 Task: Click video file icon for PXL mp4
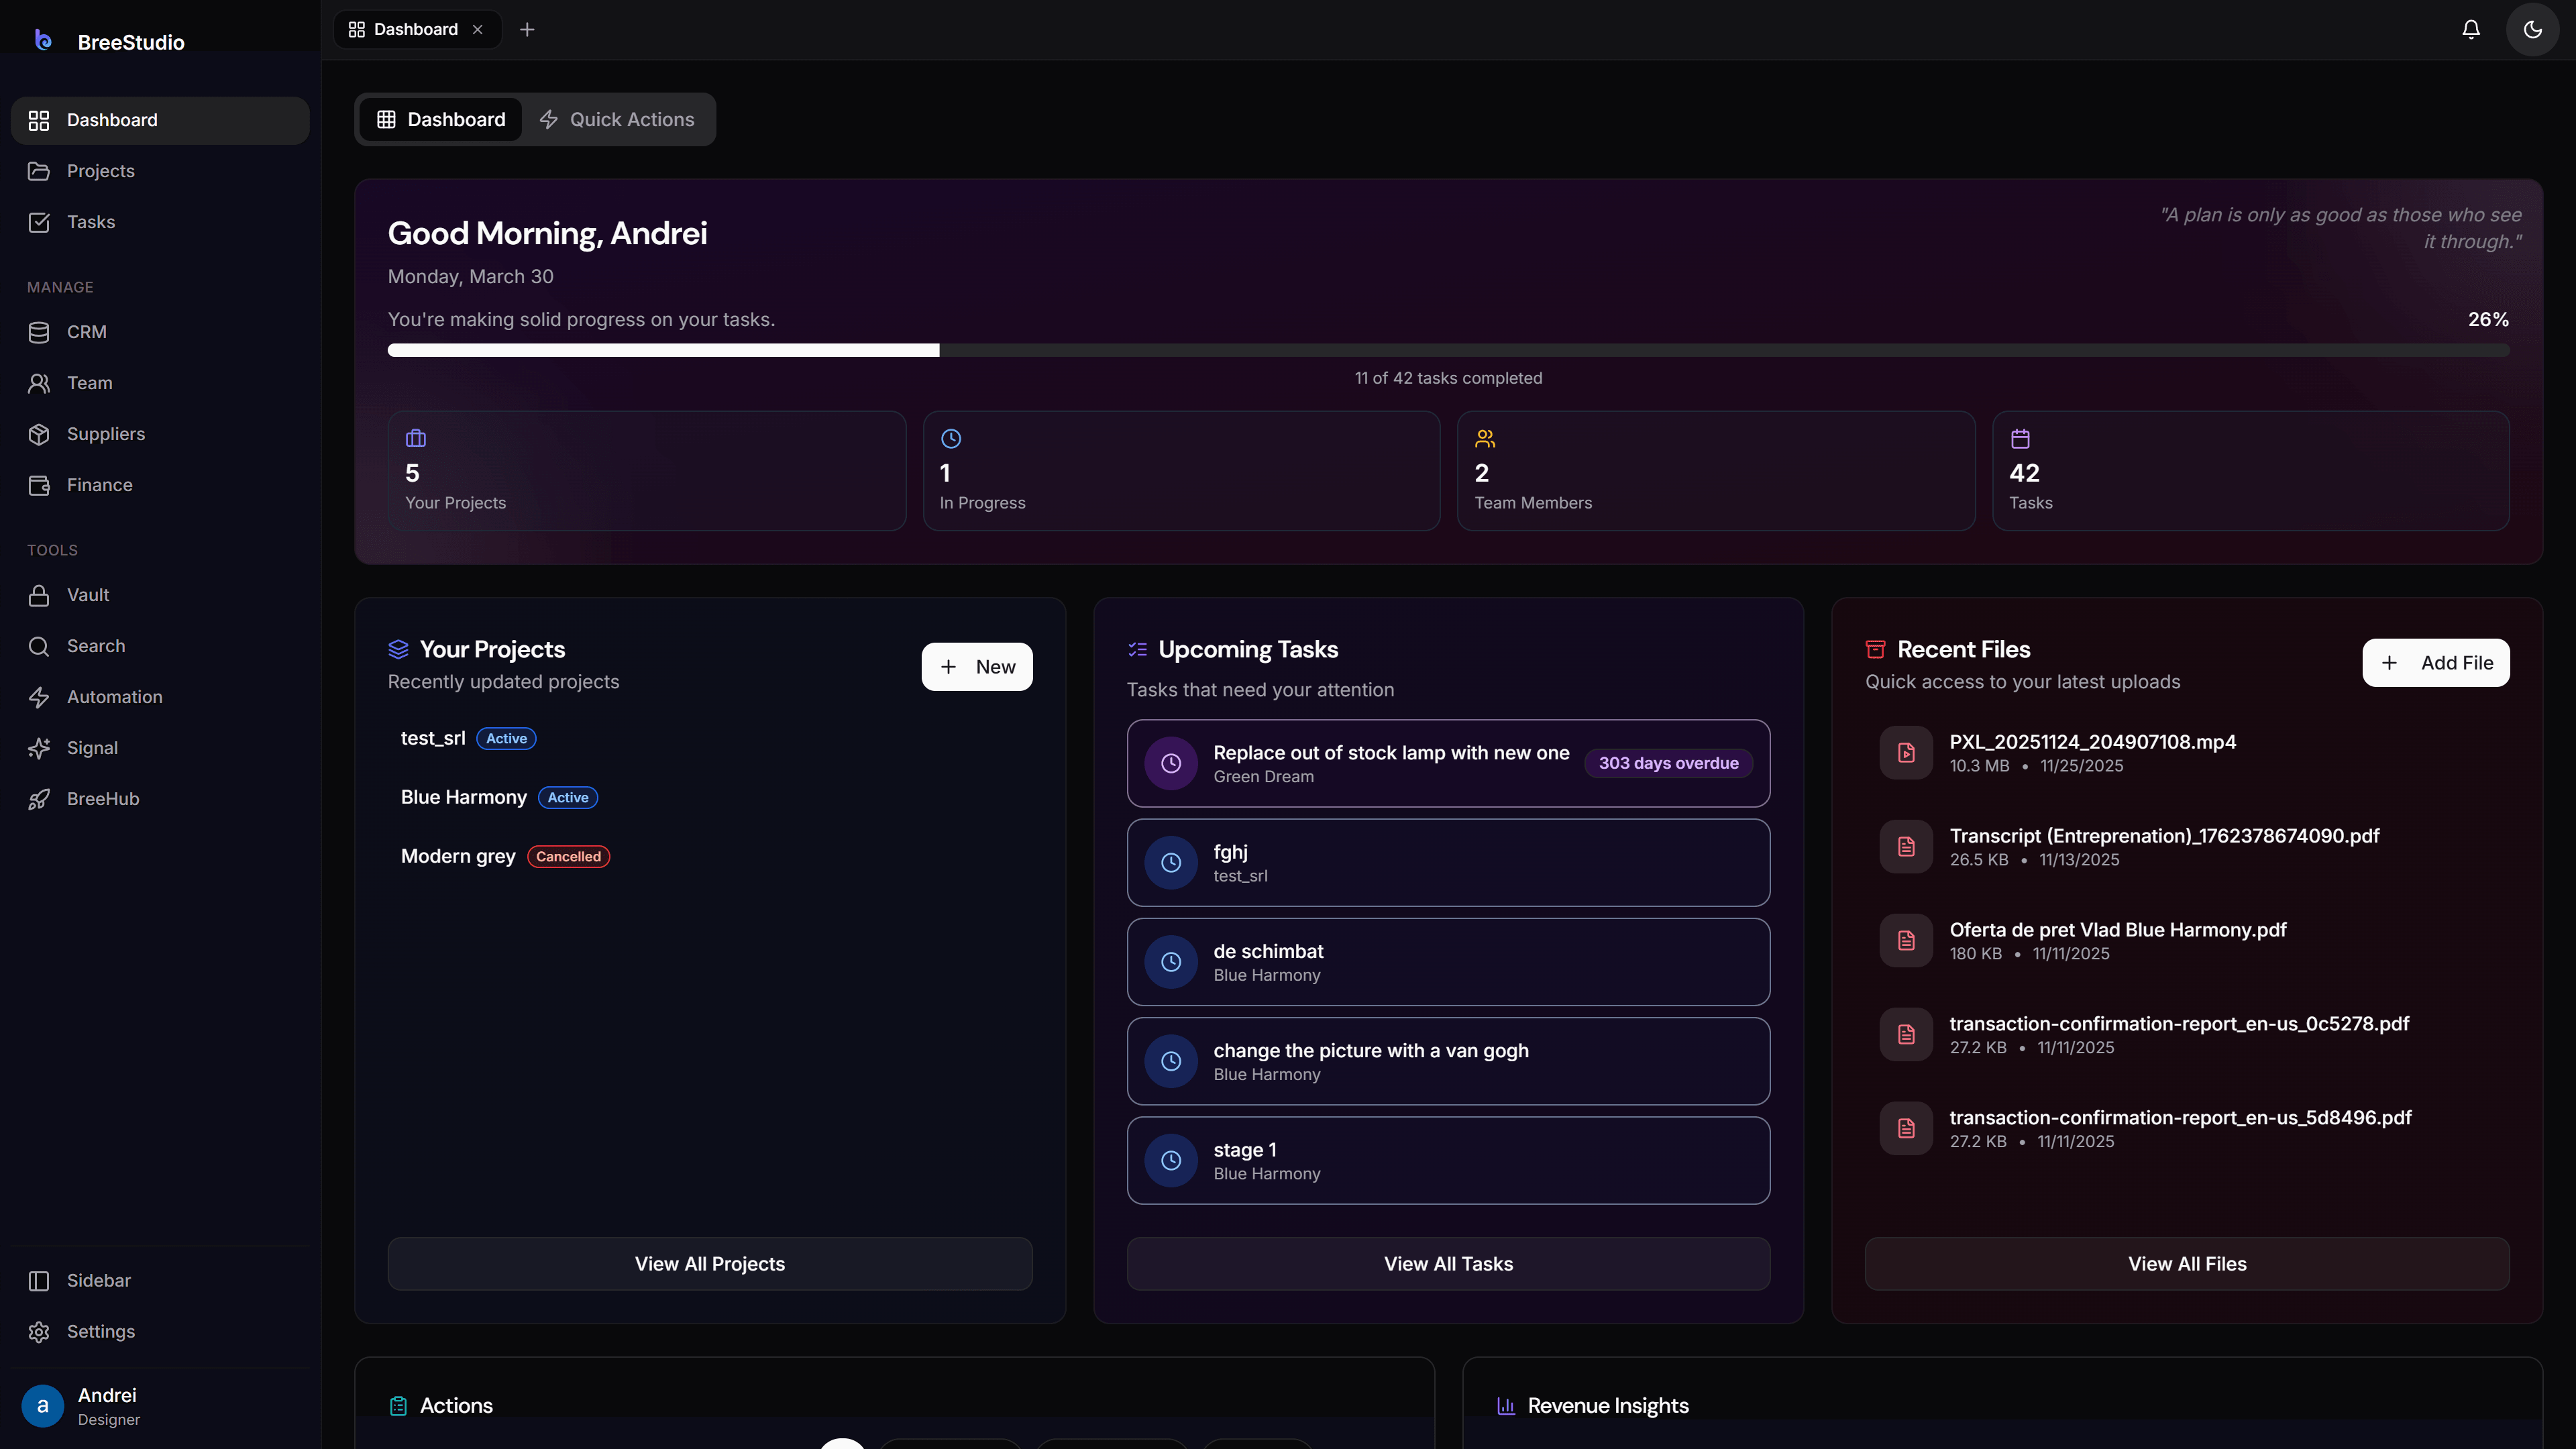(x=1906, y=753)
